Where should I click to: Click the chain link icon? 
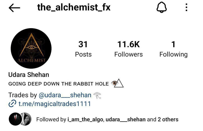point(12,103)
